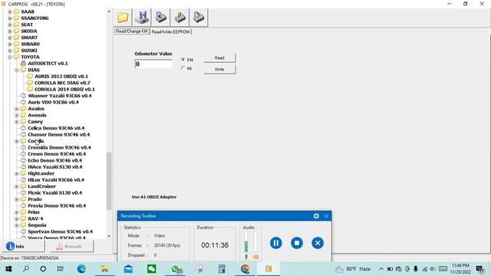Select the KM radio button
This screenshot has height=276, width=491.
(183, 60)
